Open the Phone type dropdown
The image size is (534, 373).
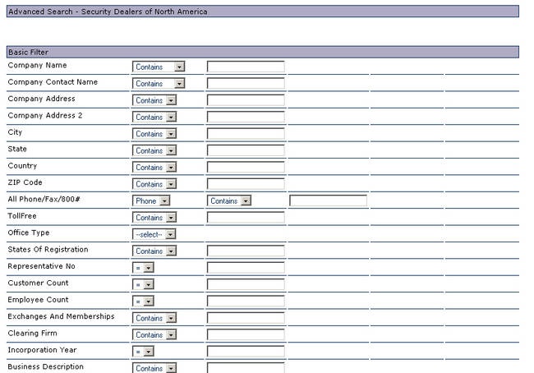(x=151, y=200)
